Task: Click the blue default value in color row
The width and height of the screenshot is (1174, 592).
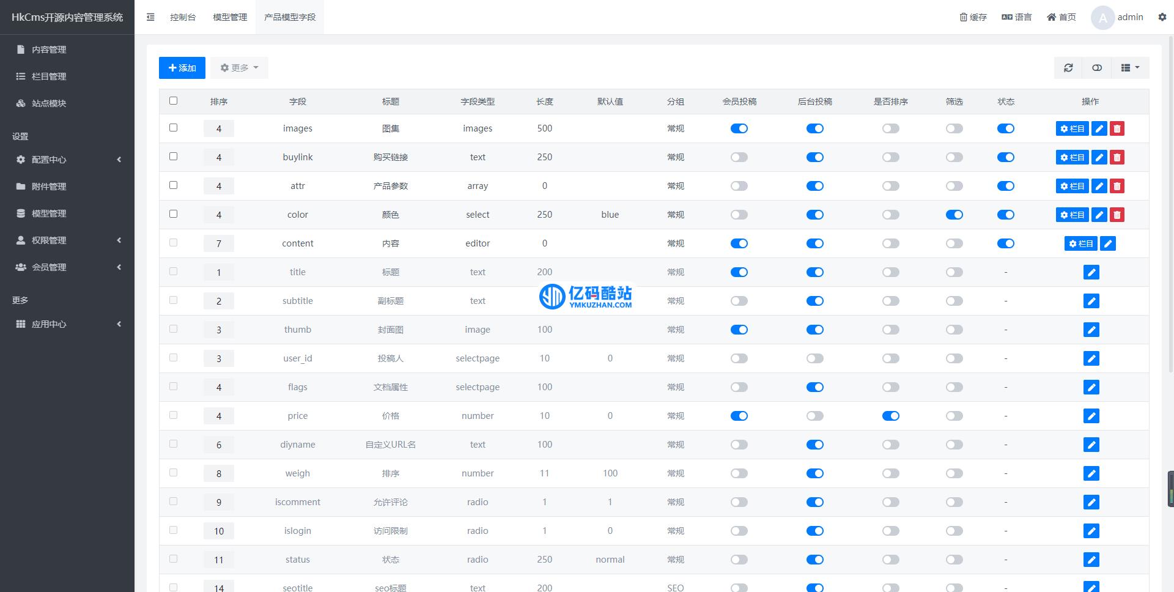Action: 610,215
